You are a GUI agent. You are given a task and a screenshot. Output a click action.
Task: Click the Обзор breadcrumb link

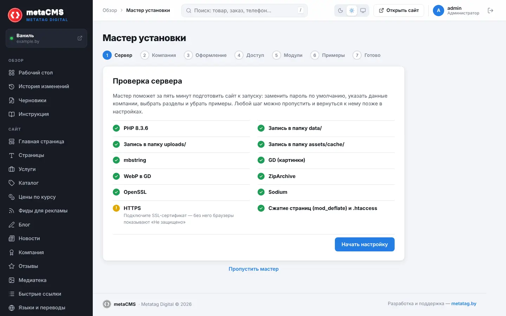click(110, 11)
